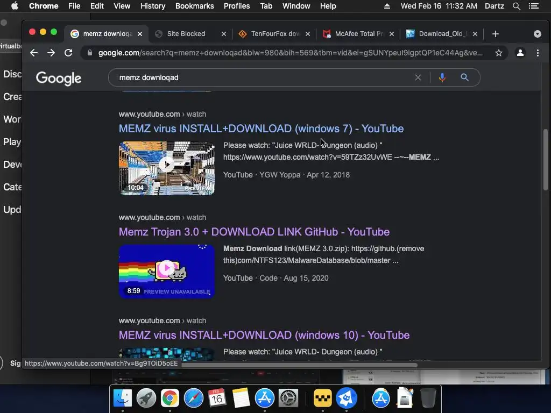Click the eject icon in menu bar

(x=387, y=6)
